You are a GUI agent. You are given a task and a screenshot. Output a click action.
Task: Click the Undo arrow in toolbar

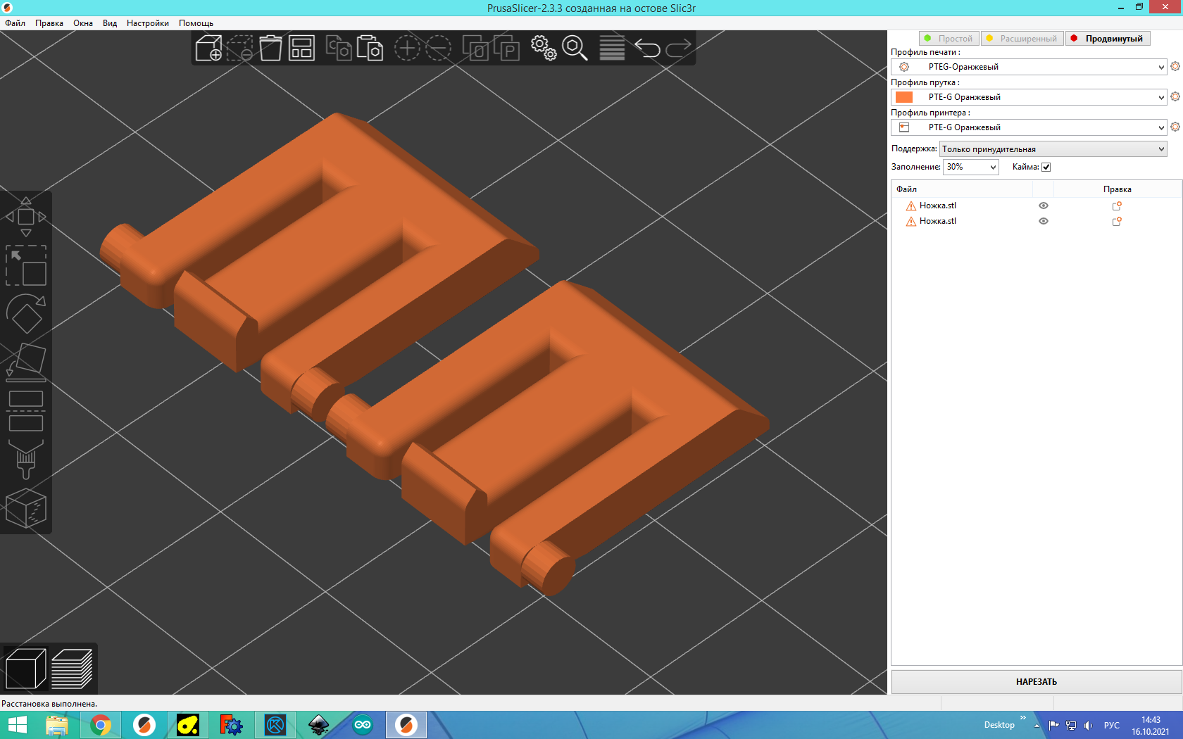point(647,48)
